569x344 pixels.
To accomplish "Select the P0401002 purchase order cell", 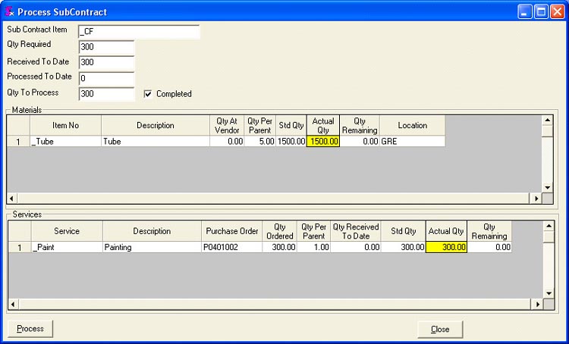I will point(231,247).
